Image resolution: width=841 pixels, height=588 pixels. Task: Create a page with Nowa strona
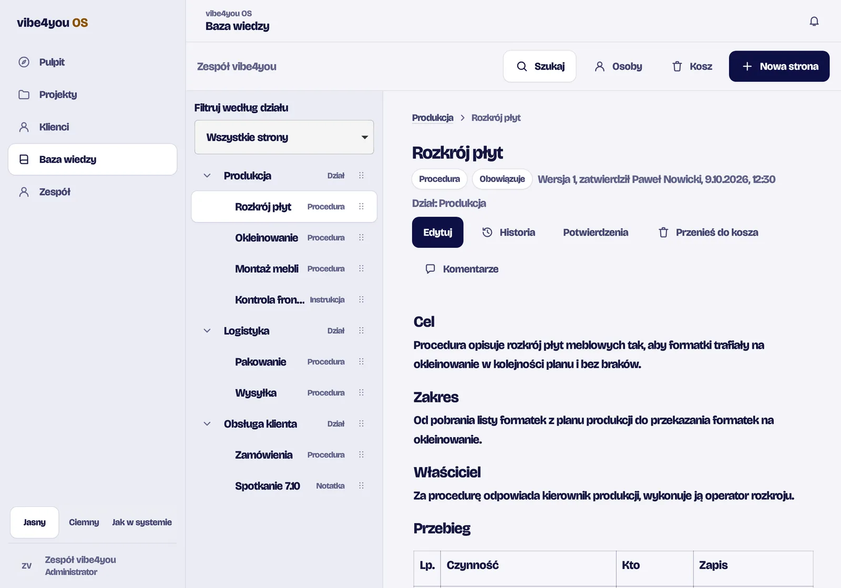click(779, 66)
